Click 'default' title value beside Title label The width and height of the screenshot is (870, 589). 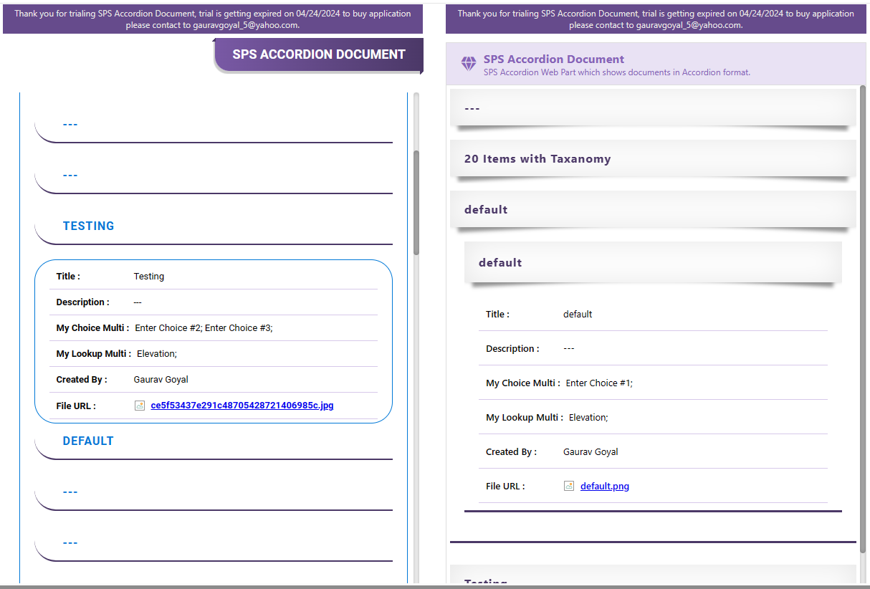click(578, 315)
